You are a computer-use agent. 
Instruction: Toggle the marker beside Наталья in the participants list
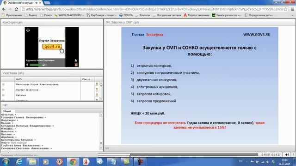3,95
